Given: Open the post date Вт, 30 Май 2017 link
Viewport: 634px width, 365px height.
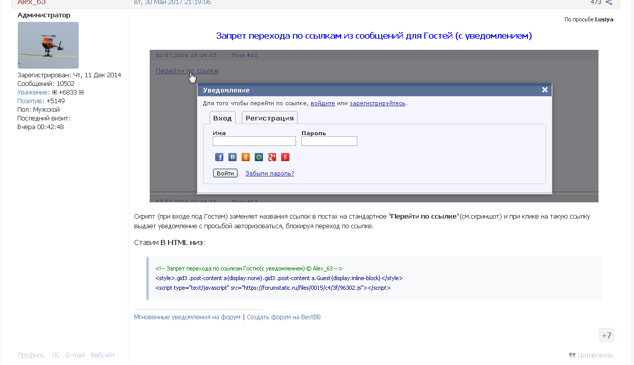Looking at the screenshot, I should coord(172,3).
